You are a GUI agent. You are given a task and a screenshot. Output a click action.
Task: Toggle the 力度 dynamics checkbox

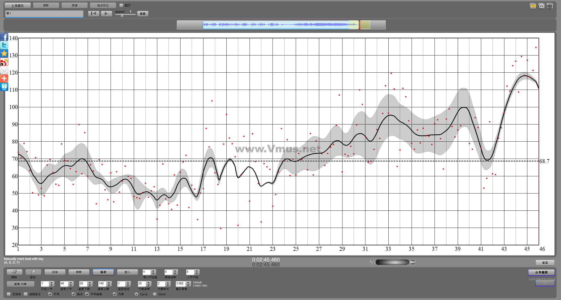[x=115, y=294]
